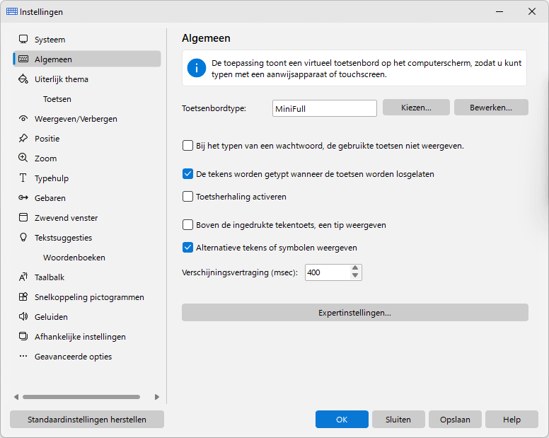Click the sidebar horizontal scrollbar thumb

[x=81, y=397]
